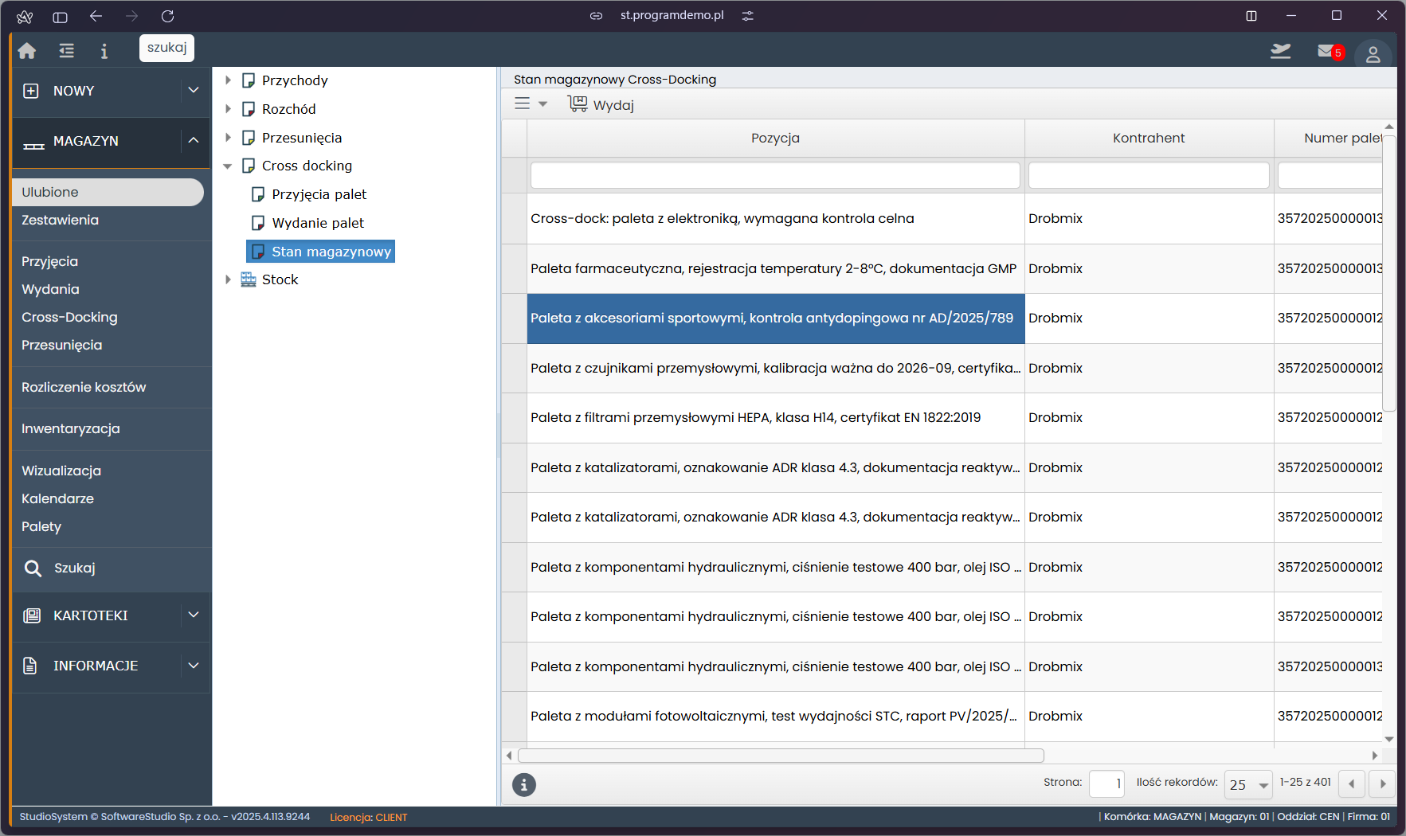Expand the Przychody tree node
This screenshot has height=836, width=1406.
tap(228, 80)
